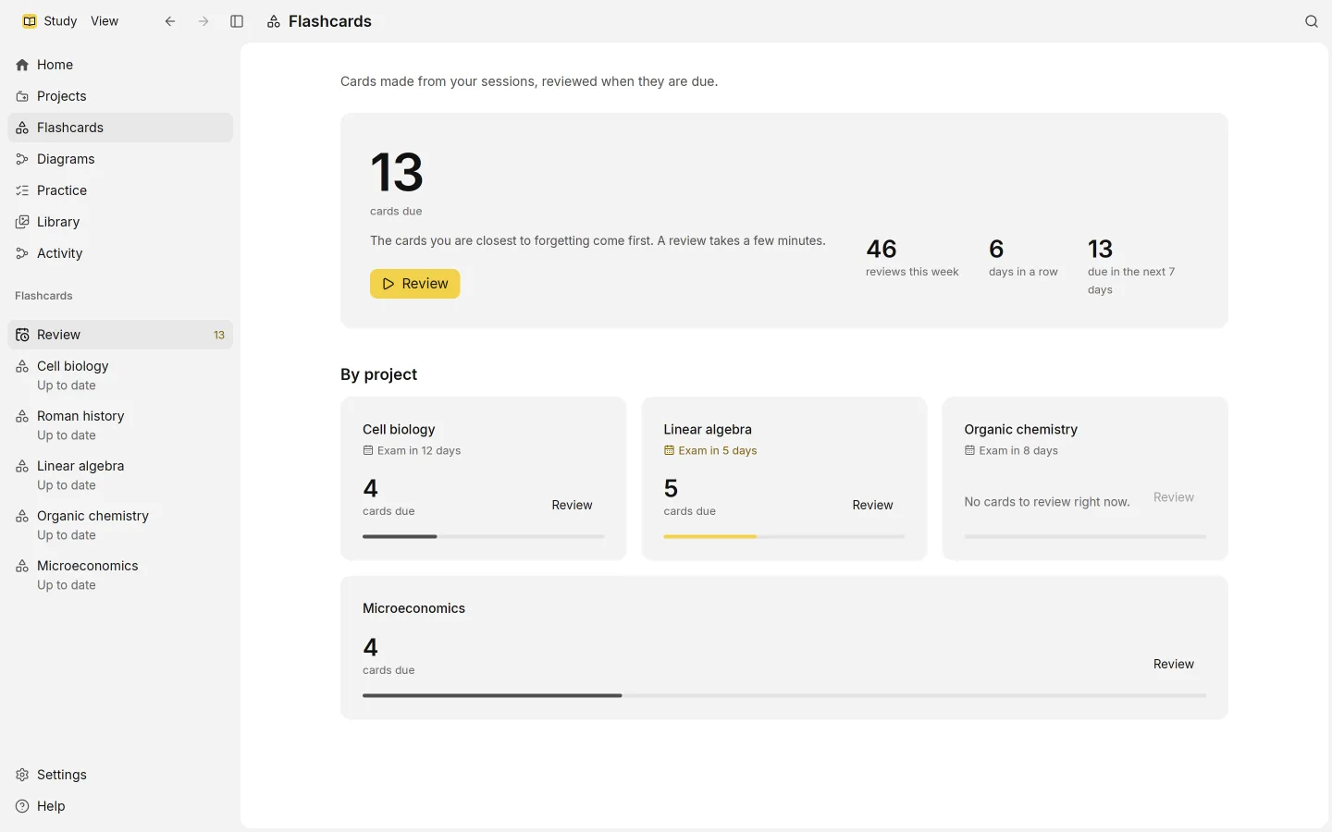Open Linear algebra deck in sidebar
Image resolution: width=1332 pixels, height=832 pixels.
pos(120,475)
